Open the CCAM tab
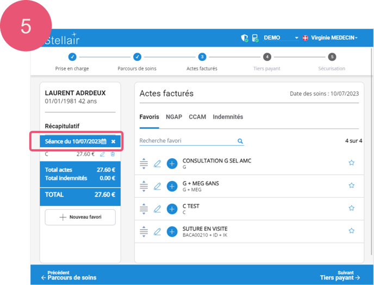Viewport: 374px width, 285px height. coord(197,117)
